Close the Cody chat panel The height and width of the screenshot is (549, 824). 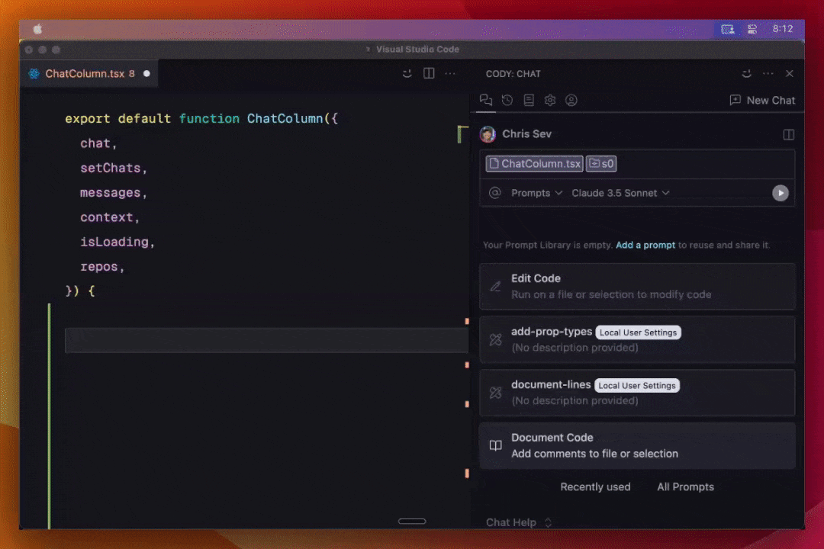pyautogui.click(x=790, y=73)
